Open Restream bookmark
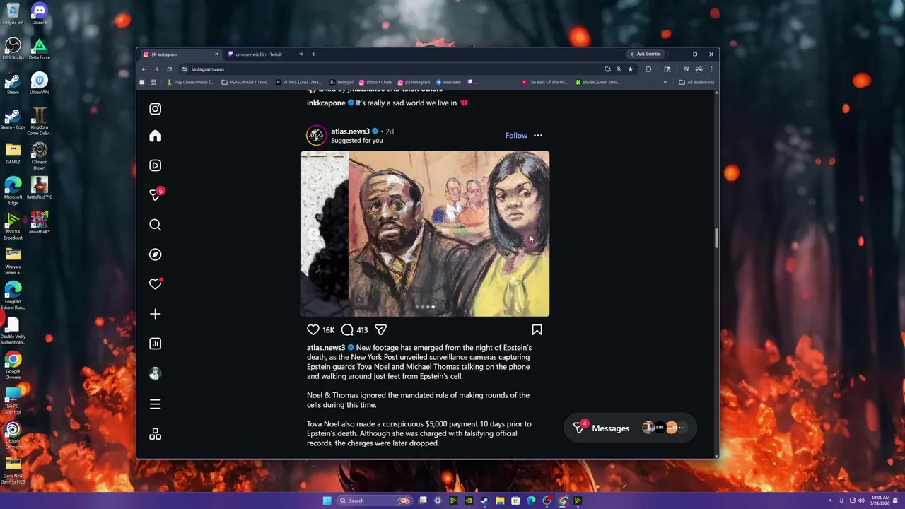 click(448, 82)
